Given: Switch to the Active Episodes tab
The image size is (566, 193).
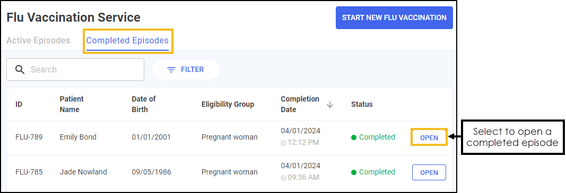Looking at the screenshot, I should 38,40.
